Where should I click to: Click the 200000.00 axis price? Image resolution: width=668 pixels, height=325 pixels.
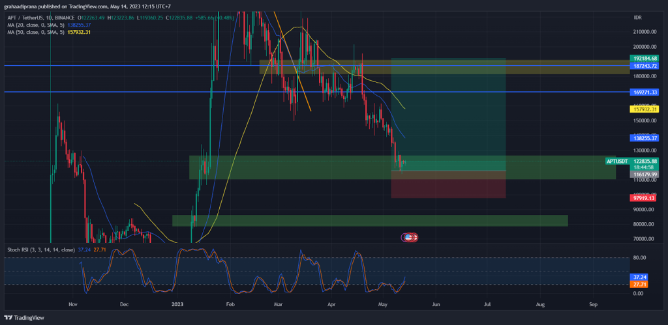click(645, 47)
